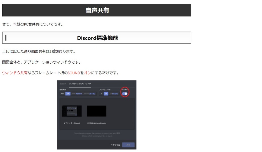Toggle the SOUND switch off
The width and height of the screenshot is (262, 152).
(x=125, y=93)
